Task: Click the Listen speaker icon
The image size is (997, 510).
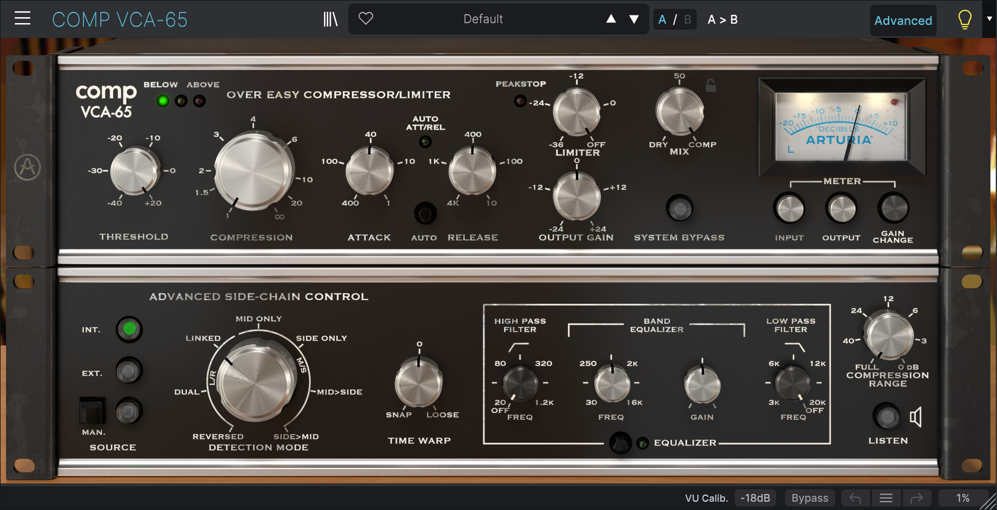Action: [x=916, y=417]
